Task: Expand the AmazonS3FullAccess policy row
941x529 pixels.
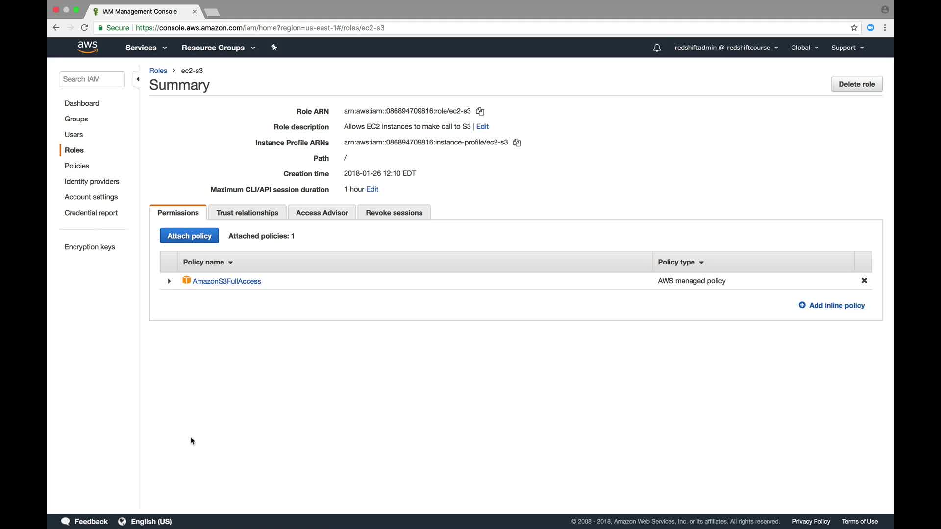Action: [169, 281]
